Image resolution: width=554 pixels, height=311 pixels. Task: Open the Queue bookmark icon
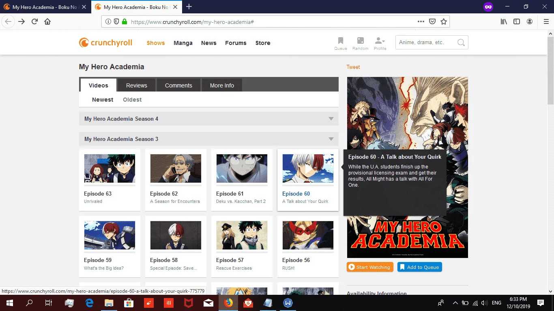click(x=341, y=43)
